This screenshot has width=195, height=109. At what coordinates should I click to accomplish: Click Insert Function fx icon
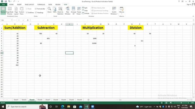point(28,20)
